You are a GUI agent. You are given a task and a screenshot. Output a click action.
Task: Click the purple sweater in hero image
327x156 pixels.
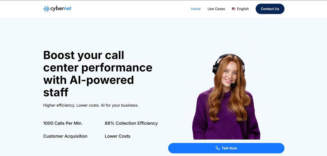click(x=226, y=117)
